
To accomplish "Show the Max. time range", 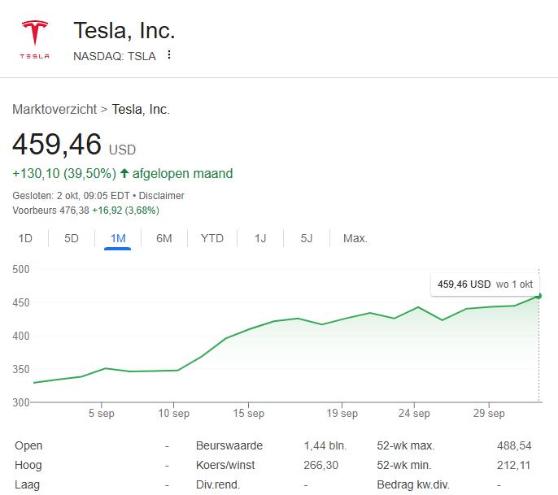I will [x=355, y=238].
